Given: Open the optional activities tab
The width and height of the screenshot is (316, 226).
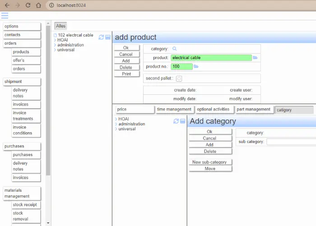Looking at the screenshot, I should 214,109.
